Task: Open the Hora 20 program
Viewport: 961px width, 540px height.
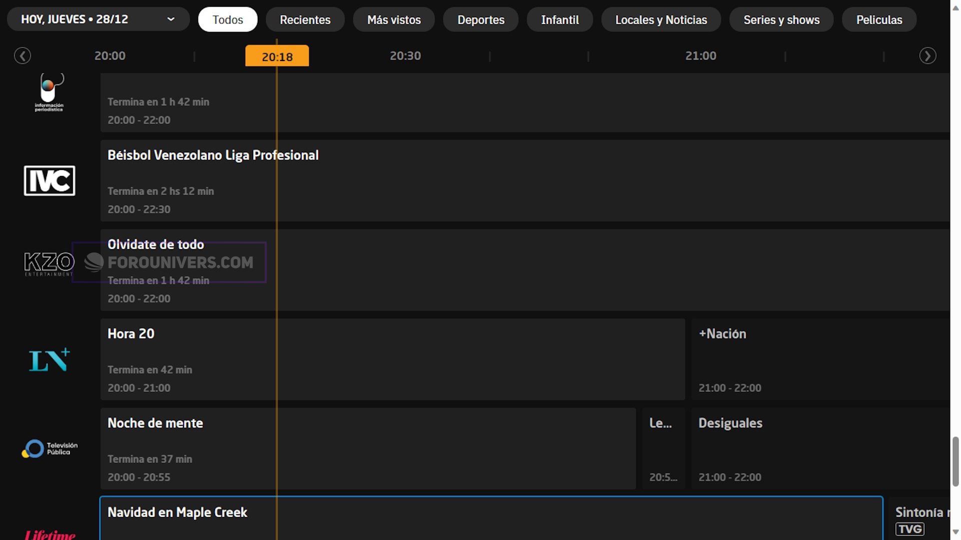Action: [393, 359]
